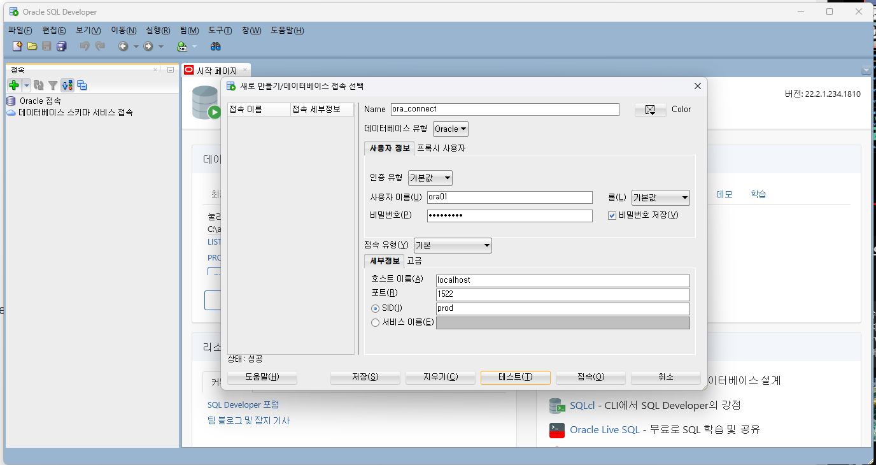Toggle schema browser icon in 접속 panel
This screenshot has width=876, height=465.
point(67,85)
